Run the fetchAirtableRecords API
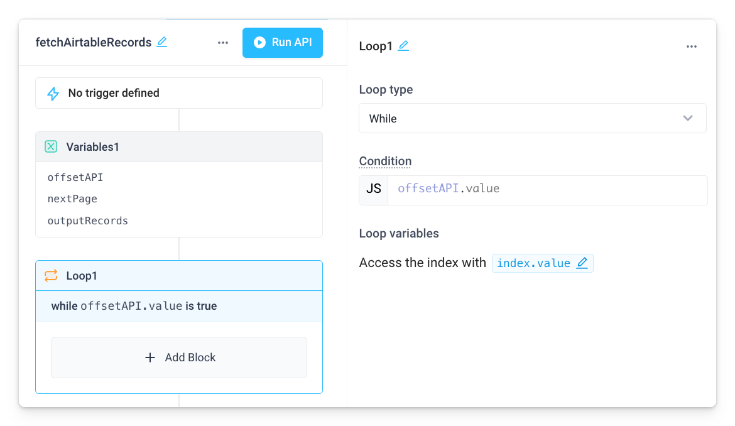 tap(282, 42)
